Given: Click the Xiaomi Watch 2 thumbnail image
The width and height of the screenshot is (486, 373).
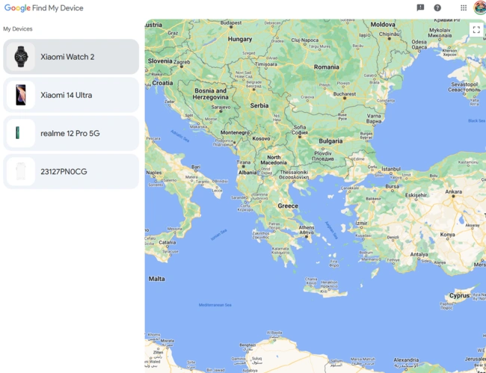Looking at the screenshot, I should (21, 57).
